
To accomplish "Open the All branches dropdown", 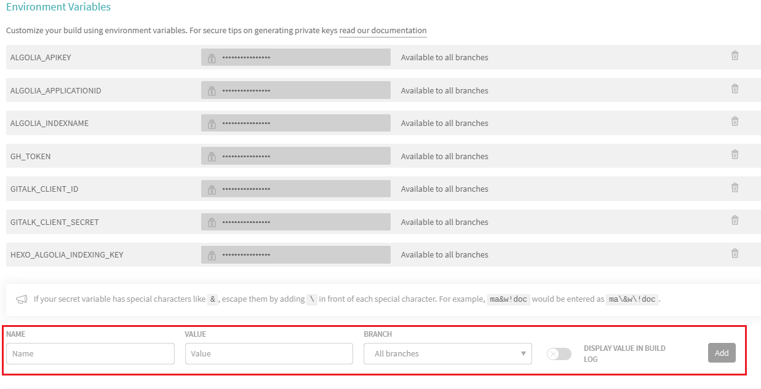I will [447, 354].
